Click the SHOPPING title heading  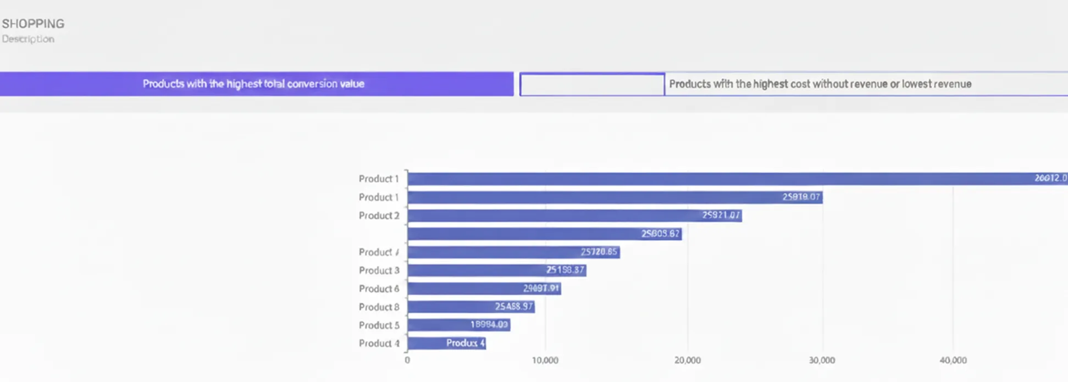click(x=33, y=24)
